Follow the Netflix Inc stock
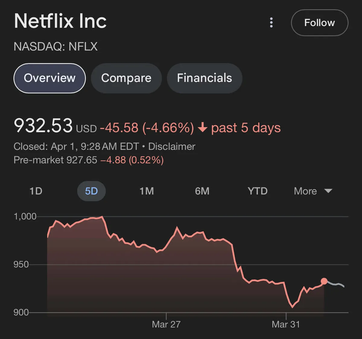The height and width of the screenshot is (339, 362). point(319,23)
